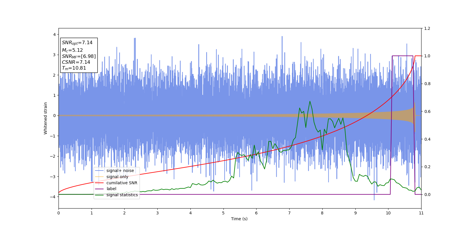
Task: Click the blue signal+ noise legend line
Action: click(99, 171)
